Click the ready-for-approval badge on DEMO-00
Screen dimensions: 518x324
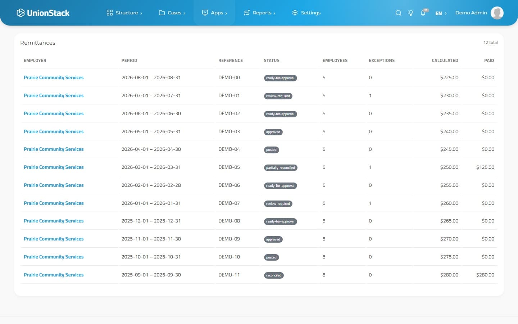click(280, 78)
